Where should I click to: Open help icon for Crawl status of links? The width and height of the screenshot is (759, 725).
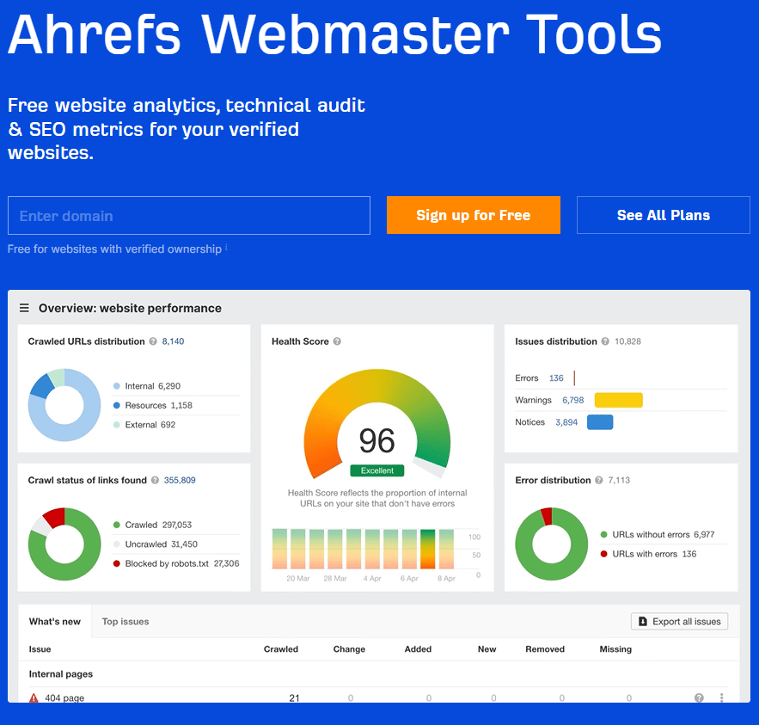pyautogui.click(x=155, y=481)
